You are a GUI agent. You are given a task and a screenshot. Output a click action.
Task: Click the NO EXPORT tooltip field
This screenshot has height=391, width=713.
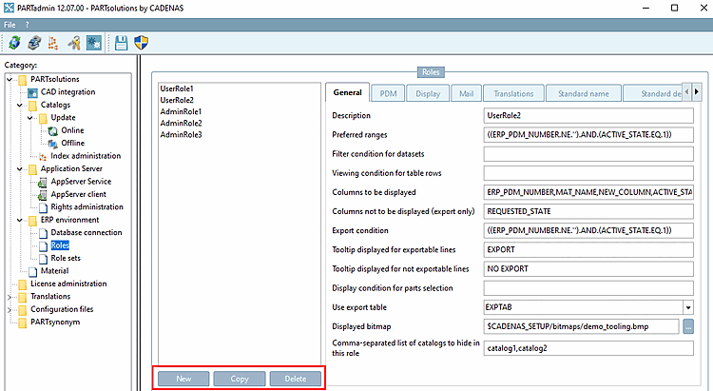[588, 268]
